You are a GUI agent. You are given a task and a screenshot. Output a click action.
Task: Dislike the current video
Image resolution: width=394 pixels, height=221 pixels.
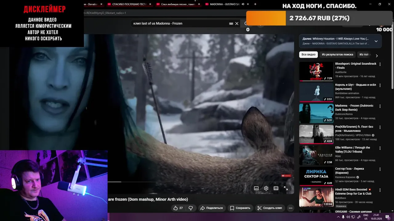(191, 208)
